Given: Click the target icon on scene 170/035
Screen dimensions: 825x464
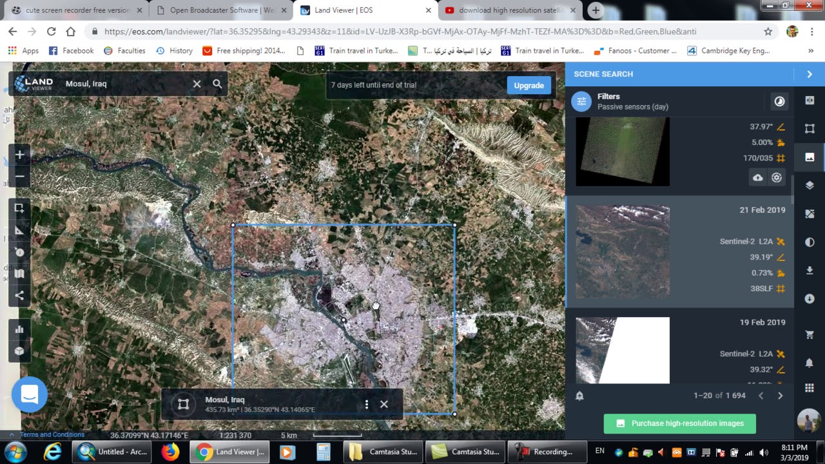Looking at the screenshot, I should coord(777,178).
